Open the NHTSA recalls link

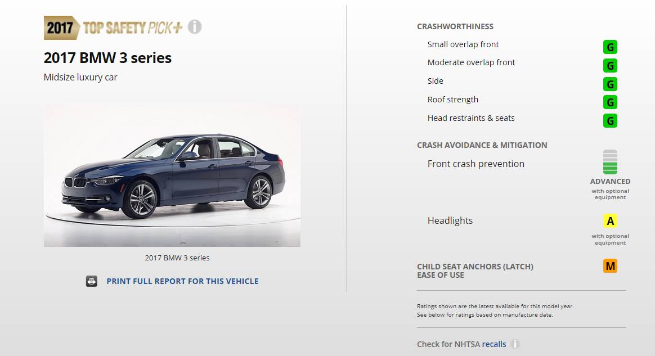[494, 344]
